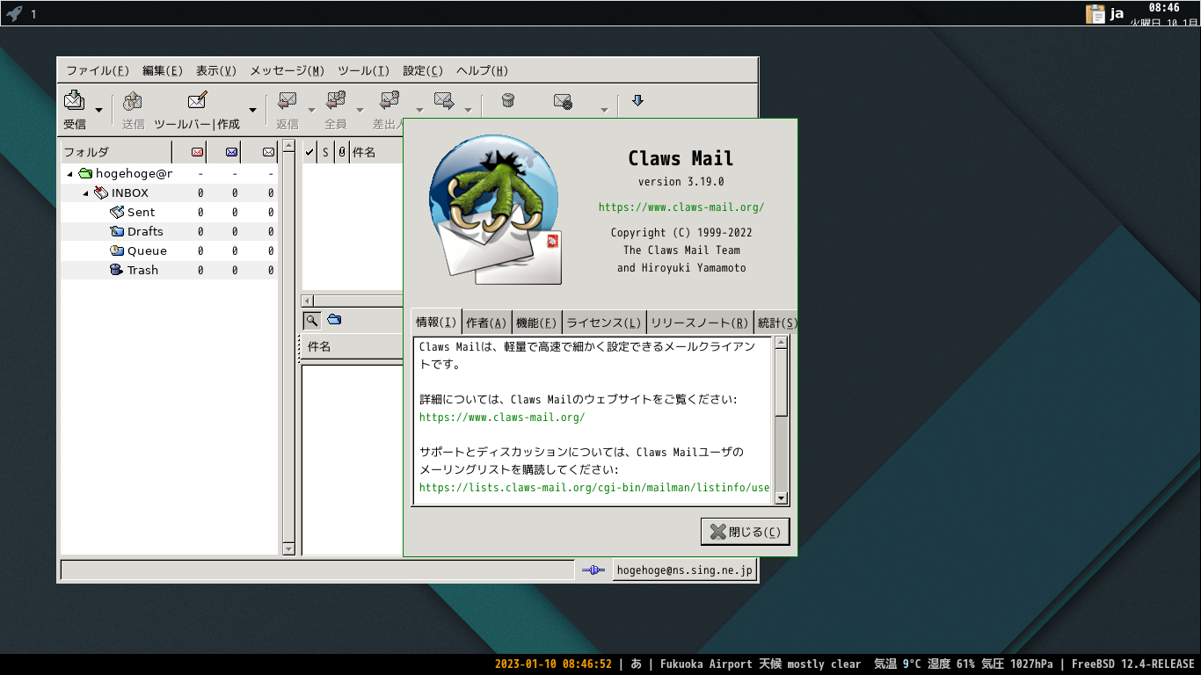Switch to the ライセンス(L) tab
1201x675 pixels.
coord(604,323)
